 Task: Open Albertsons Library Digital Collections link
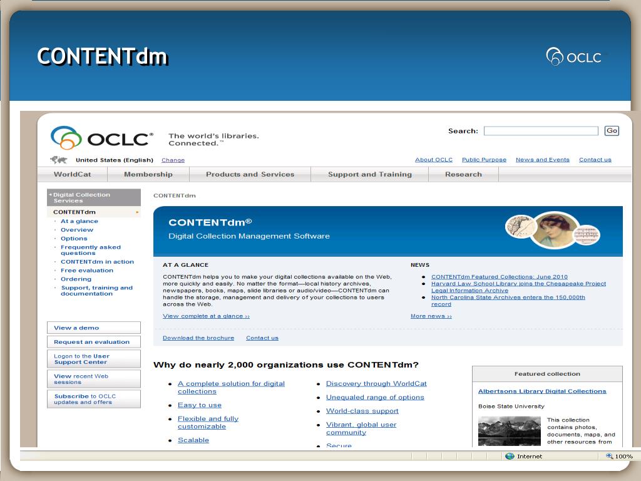click(542, 391)
